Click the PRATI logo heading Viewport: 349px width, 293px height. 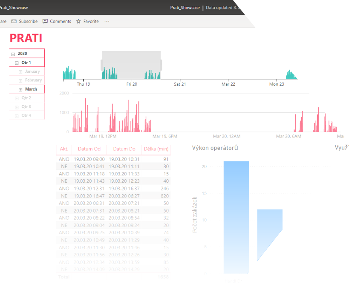[x=26, y=38]
